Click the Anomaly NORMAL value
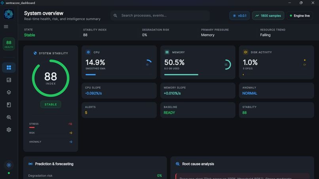 pos(250,93)
